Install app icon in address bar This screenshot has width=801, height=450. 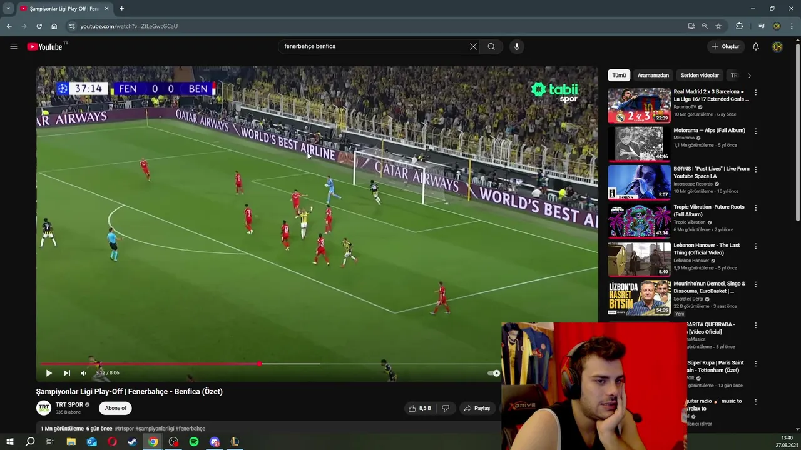click(x=691, y=26)
